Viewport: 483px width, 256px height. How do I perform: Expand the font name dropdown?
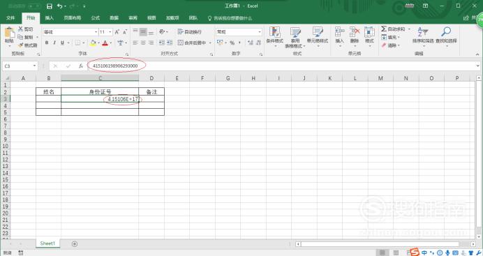tap(96, 32)
